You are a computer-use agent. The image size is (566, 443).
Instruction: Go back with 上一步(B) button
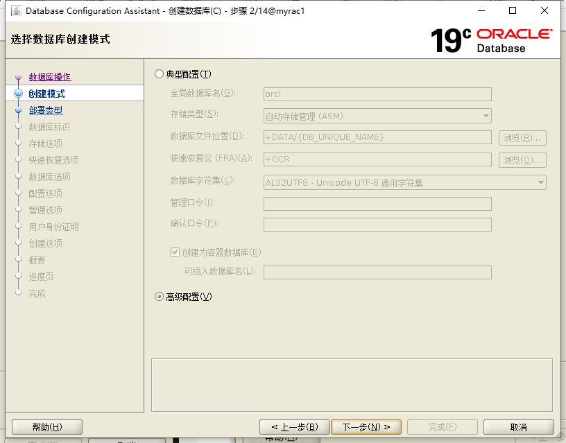[x=295, y=427]
